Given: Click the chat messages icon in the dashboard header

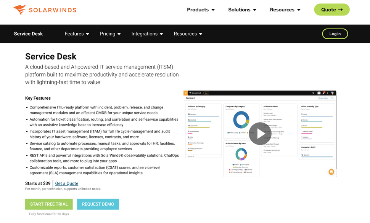Looking at the screenshot, I should point(319,93).
